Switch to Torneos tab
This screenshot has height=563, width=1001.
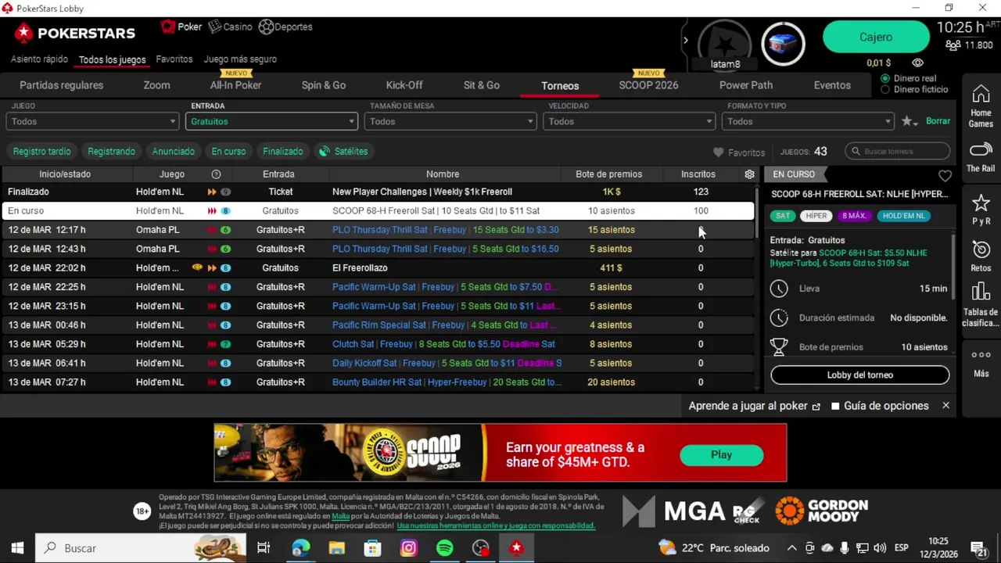560,85
